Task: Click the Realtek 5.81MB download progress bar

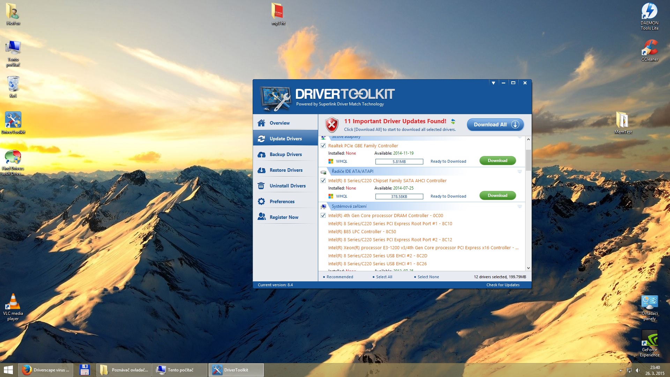Action: pyautogui.click(x=399, y=162)
